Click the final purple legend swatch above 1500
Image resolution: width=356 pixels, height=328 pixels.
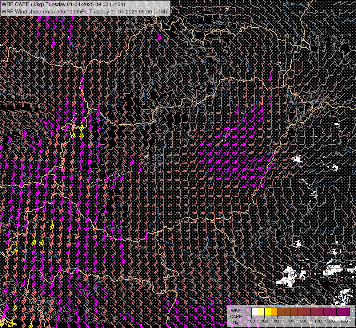click(347, 312)
